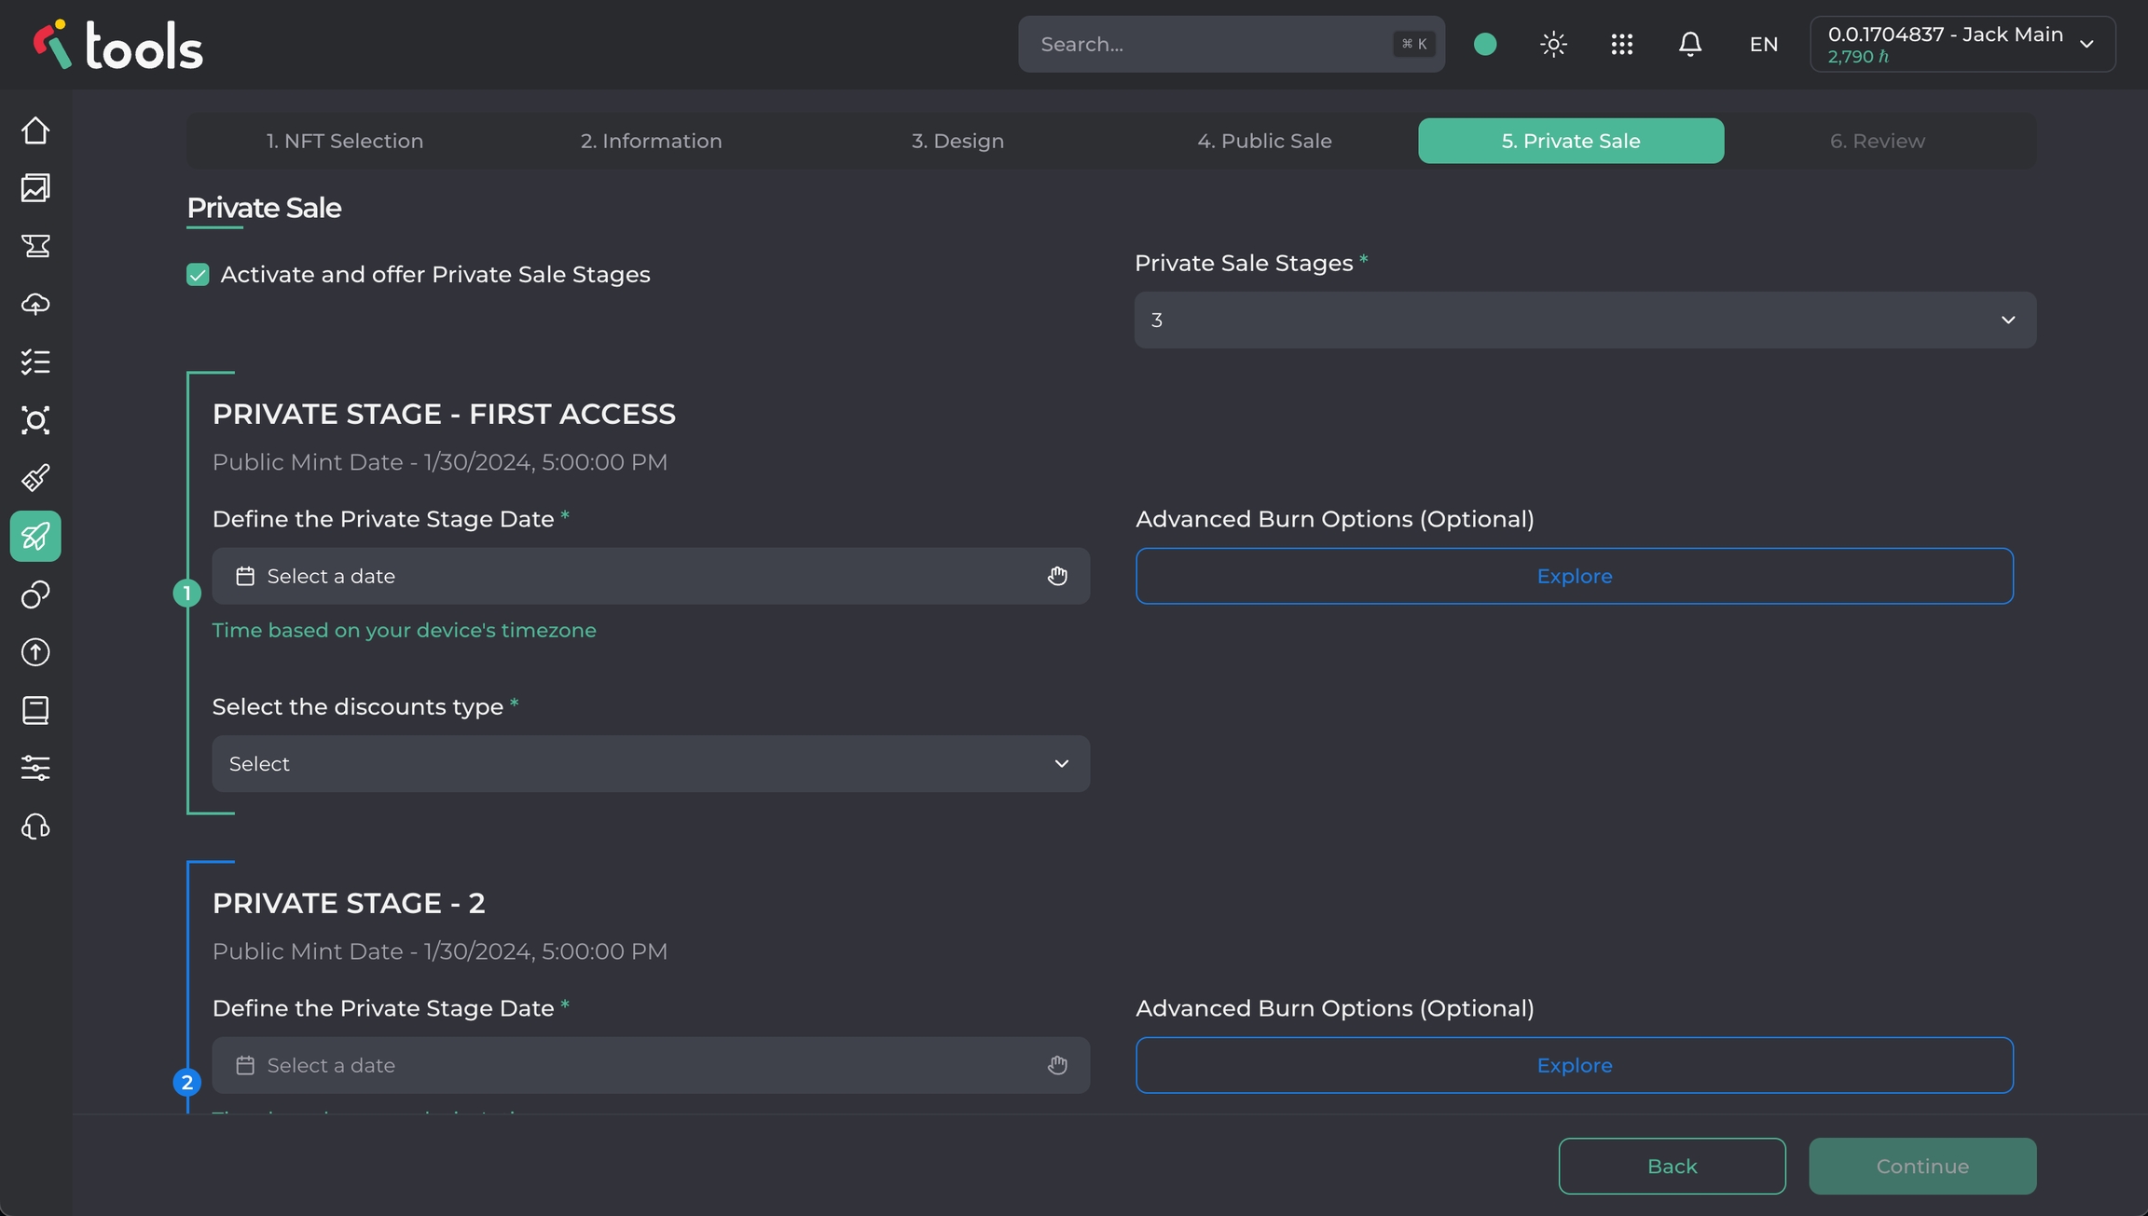Click the notification bell icon
The image size is (2148, 1216).
[1689, 44]
